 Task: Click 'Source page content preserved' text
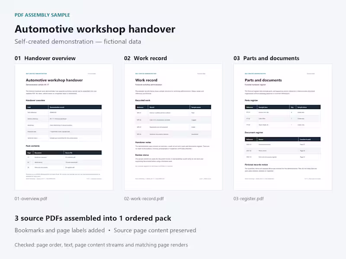pos(155,230)
